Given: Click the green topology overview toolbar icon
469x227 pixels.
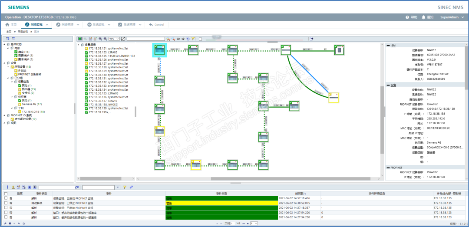Looking at the screenshot, I should pyautogui.click(x=80, y=39).
